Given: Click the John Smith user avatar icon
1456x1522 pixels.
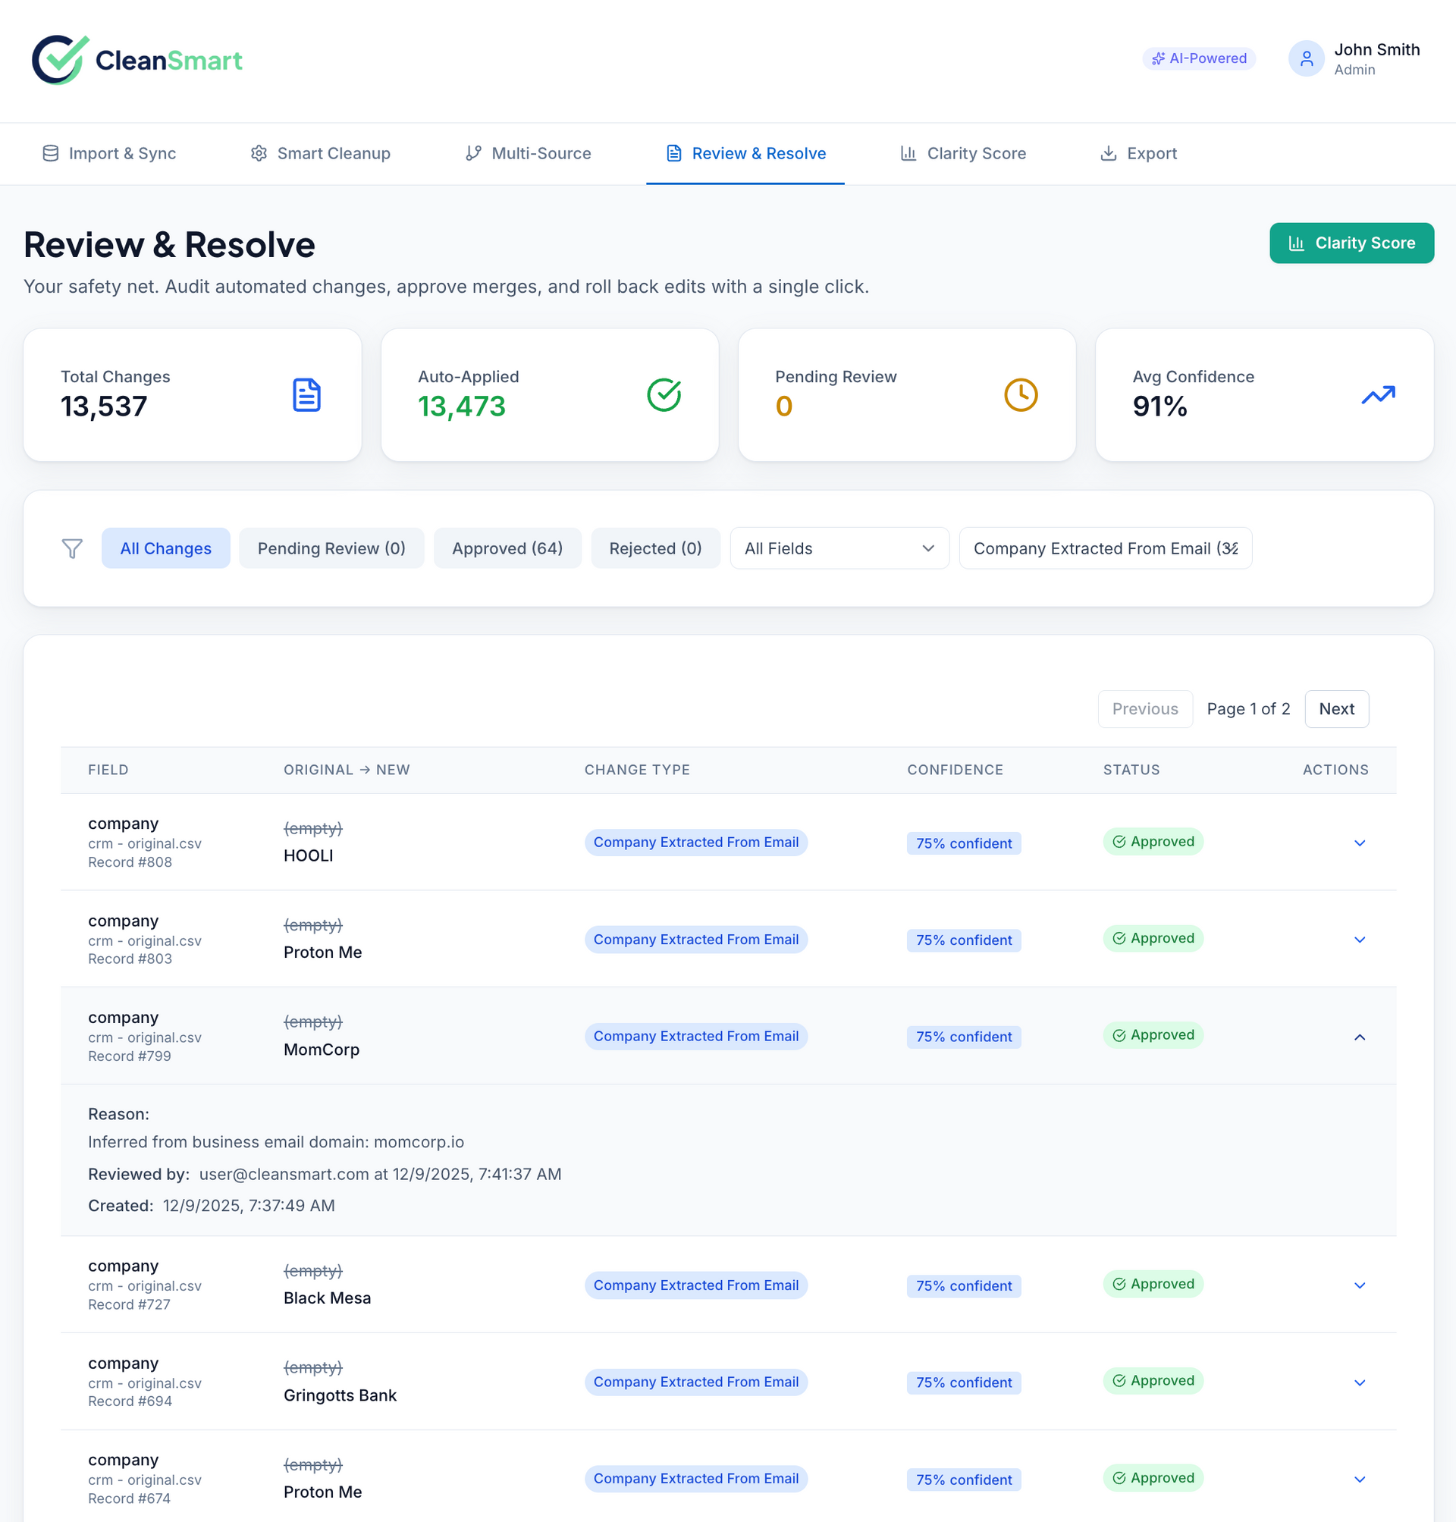Looking at the screenshot, I should pos(1305,59).
